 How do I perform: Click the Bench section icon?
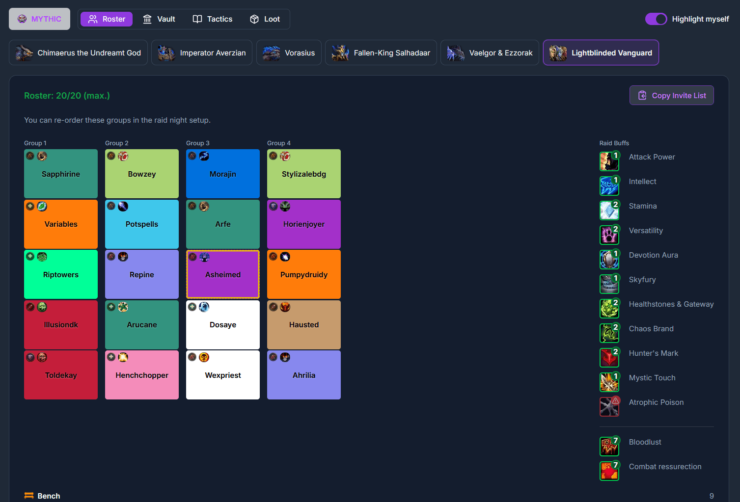click(x=29, y=496)
